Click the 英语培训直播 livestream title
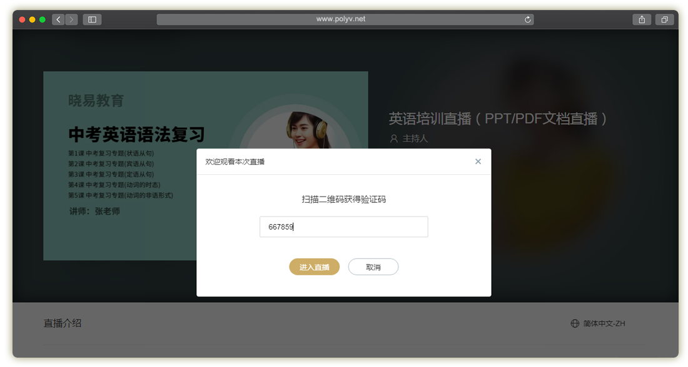688x367 pixels. pos(498,119)
